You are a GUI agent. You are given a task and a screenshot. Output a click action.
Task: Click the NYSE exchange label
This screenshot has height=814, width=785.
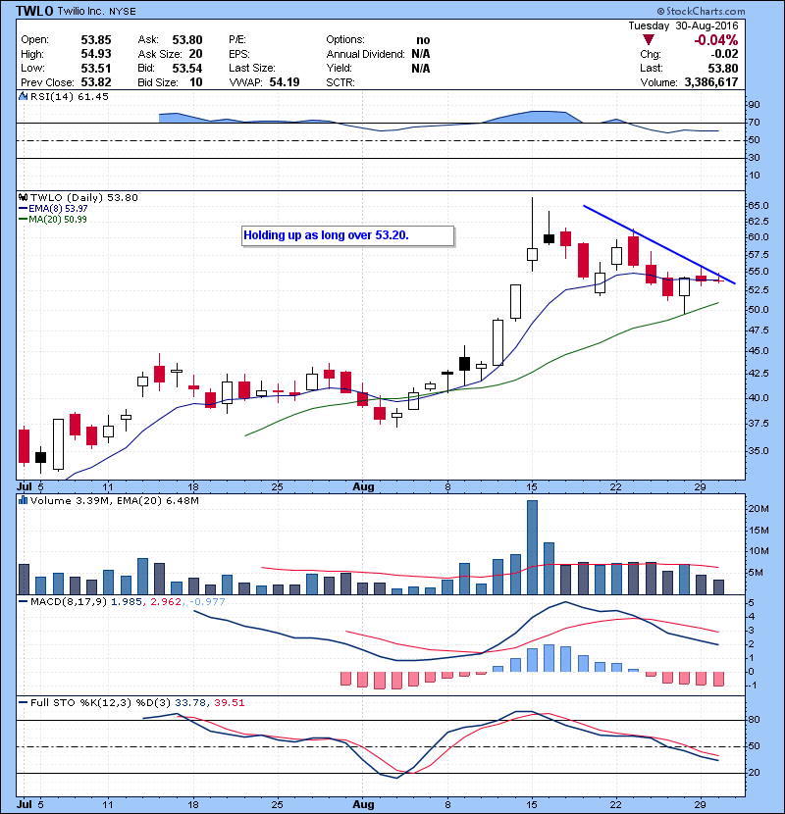click(x=123, y=12)
